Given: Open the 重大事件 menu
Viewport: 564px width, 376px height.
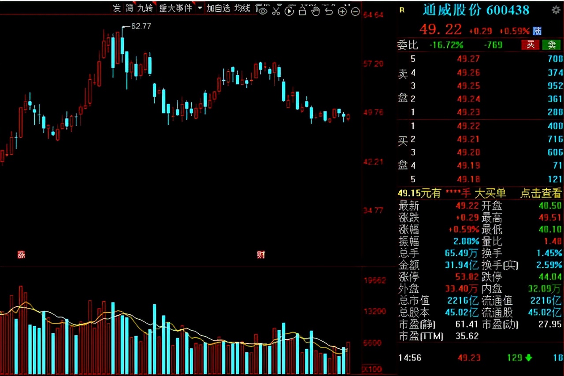Looking at the screenshot, I should click(x=175, y=8).
